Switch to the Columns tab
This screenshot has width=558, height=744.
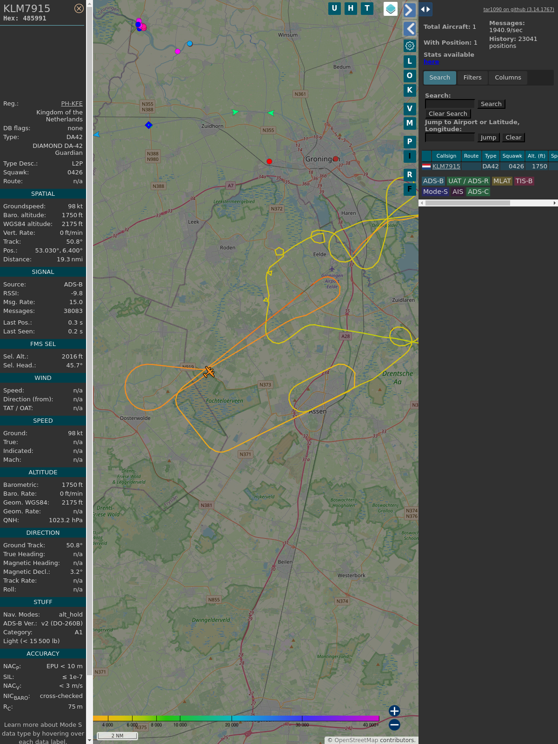508,78
